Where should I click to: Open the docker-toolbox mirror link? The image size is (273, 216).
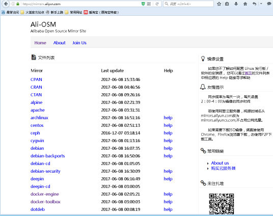coord(45,202)
